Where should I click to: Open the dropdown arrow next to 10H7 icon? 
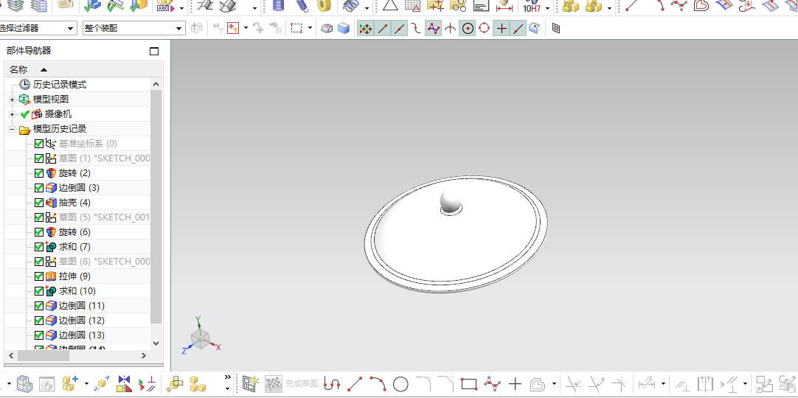(547, 8)
